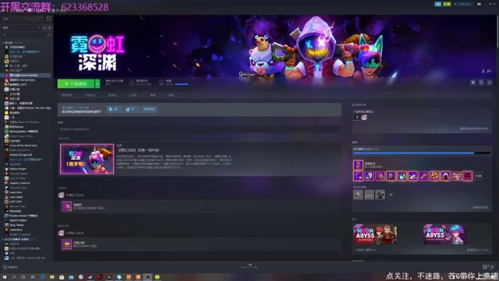
Task: Click the thumbs-up recommend button
Action: pos(114,109)
